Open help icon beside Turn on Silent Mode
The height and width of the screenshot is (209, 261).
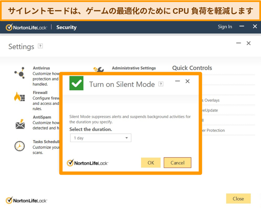click(161, 84)
